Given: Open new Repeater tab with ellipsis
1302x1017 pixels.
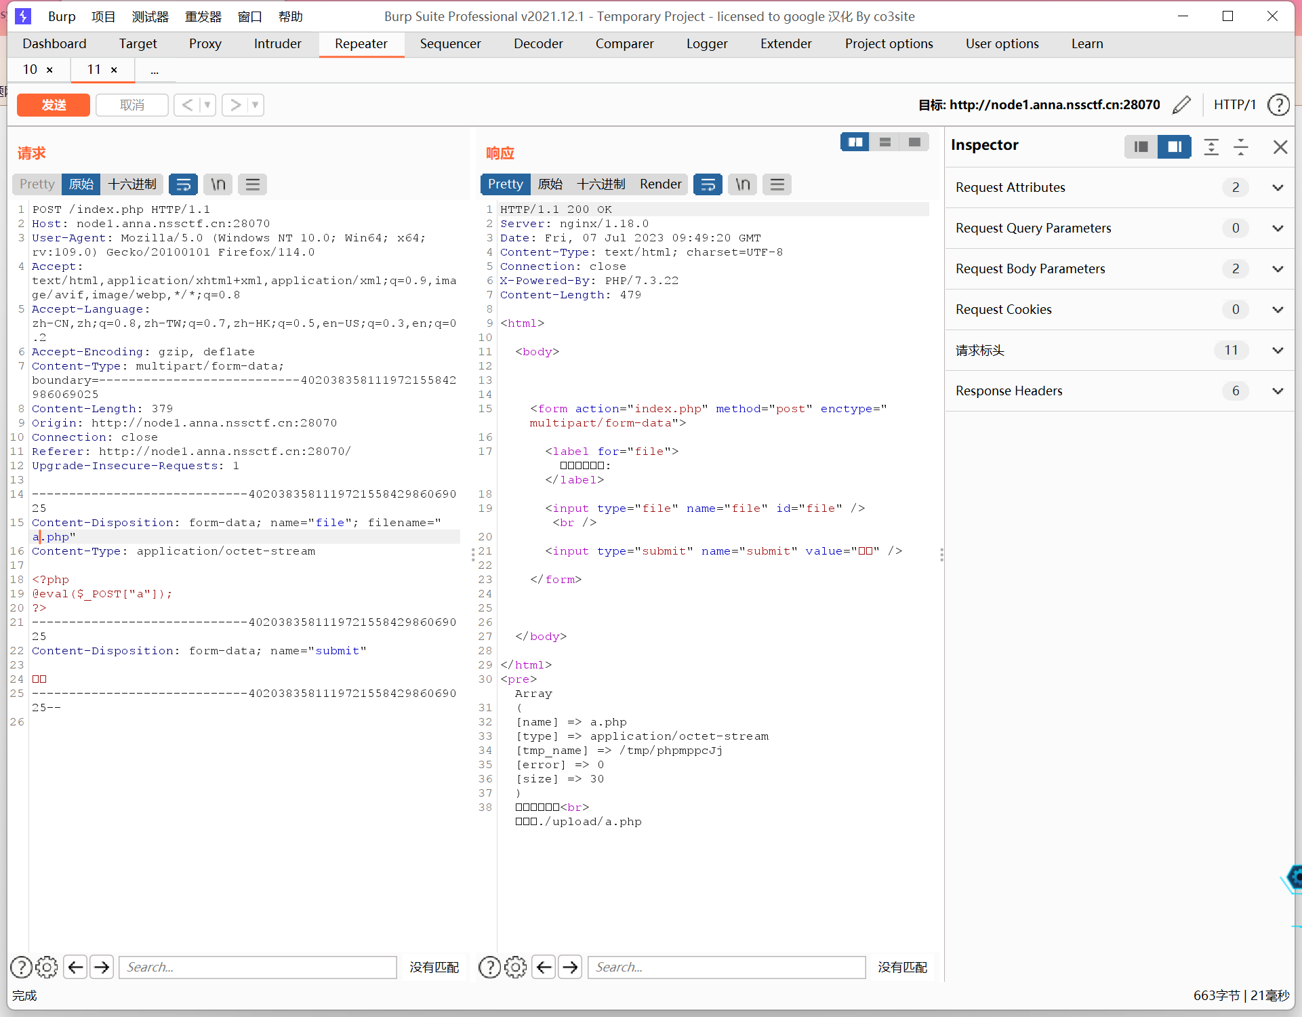Looking at the screenshot, I should [155, 70].
